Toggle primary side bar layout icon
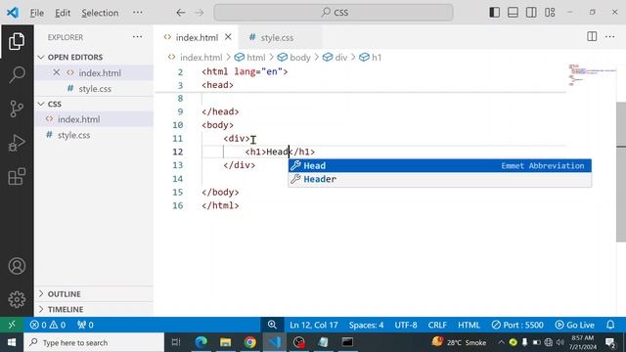 click(x=494, y=13)
